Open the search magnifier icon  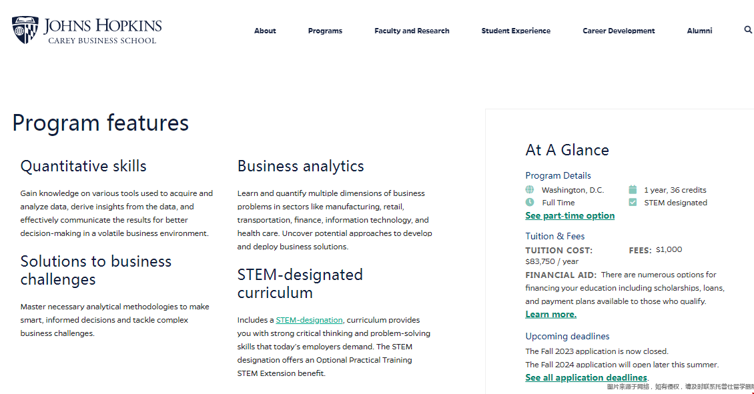[x=748, y=30]
